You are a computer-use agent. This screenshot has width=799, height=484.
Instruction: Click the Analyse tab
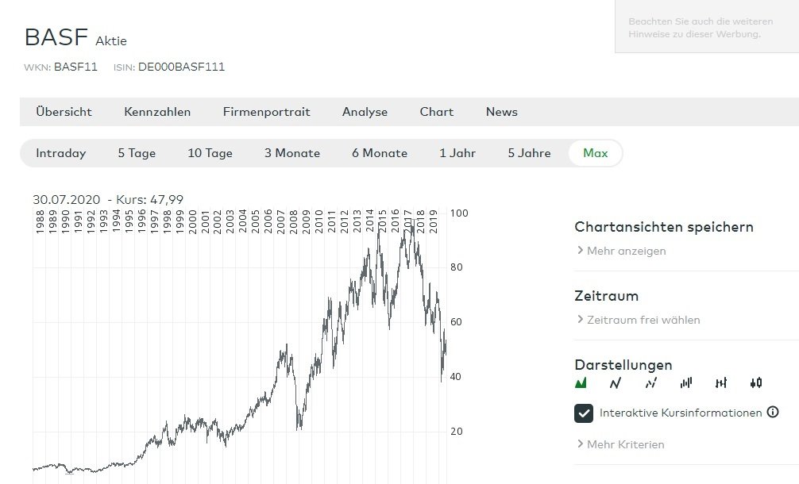(x=365, y=112)
